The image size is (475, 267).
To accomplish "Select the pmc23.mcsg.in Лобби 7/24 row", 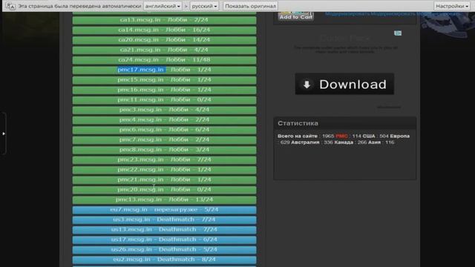I will click(164, 160).
